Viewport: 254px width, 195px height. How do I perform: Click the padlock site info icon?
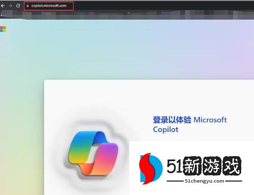click(x=28, y=6)
